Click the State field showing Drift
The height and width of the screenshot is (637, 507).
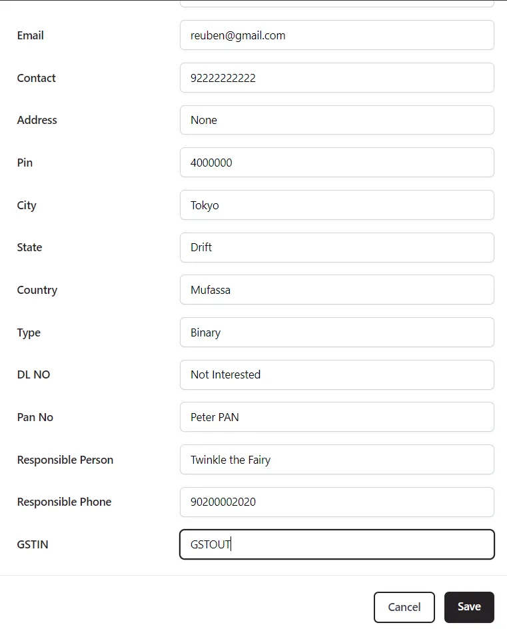pos(336,247)
